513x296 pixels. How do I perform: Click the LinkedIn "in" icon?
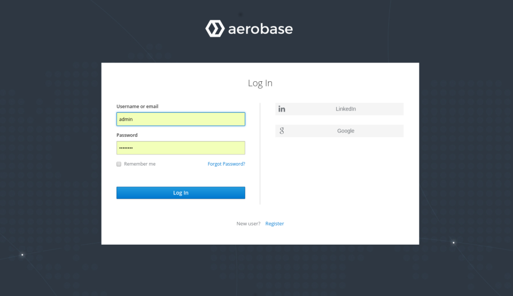coord(282,109)
